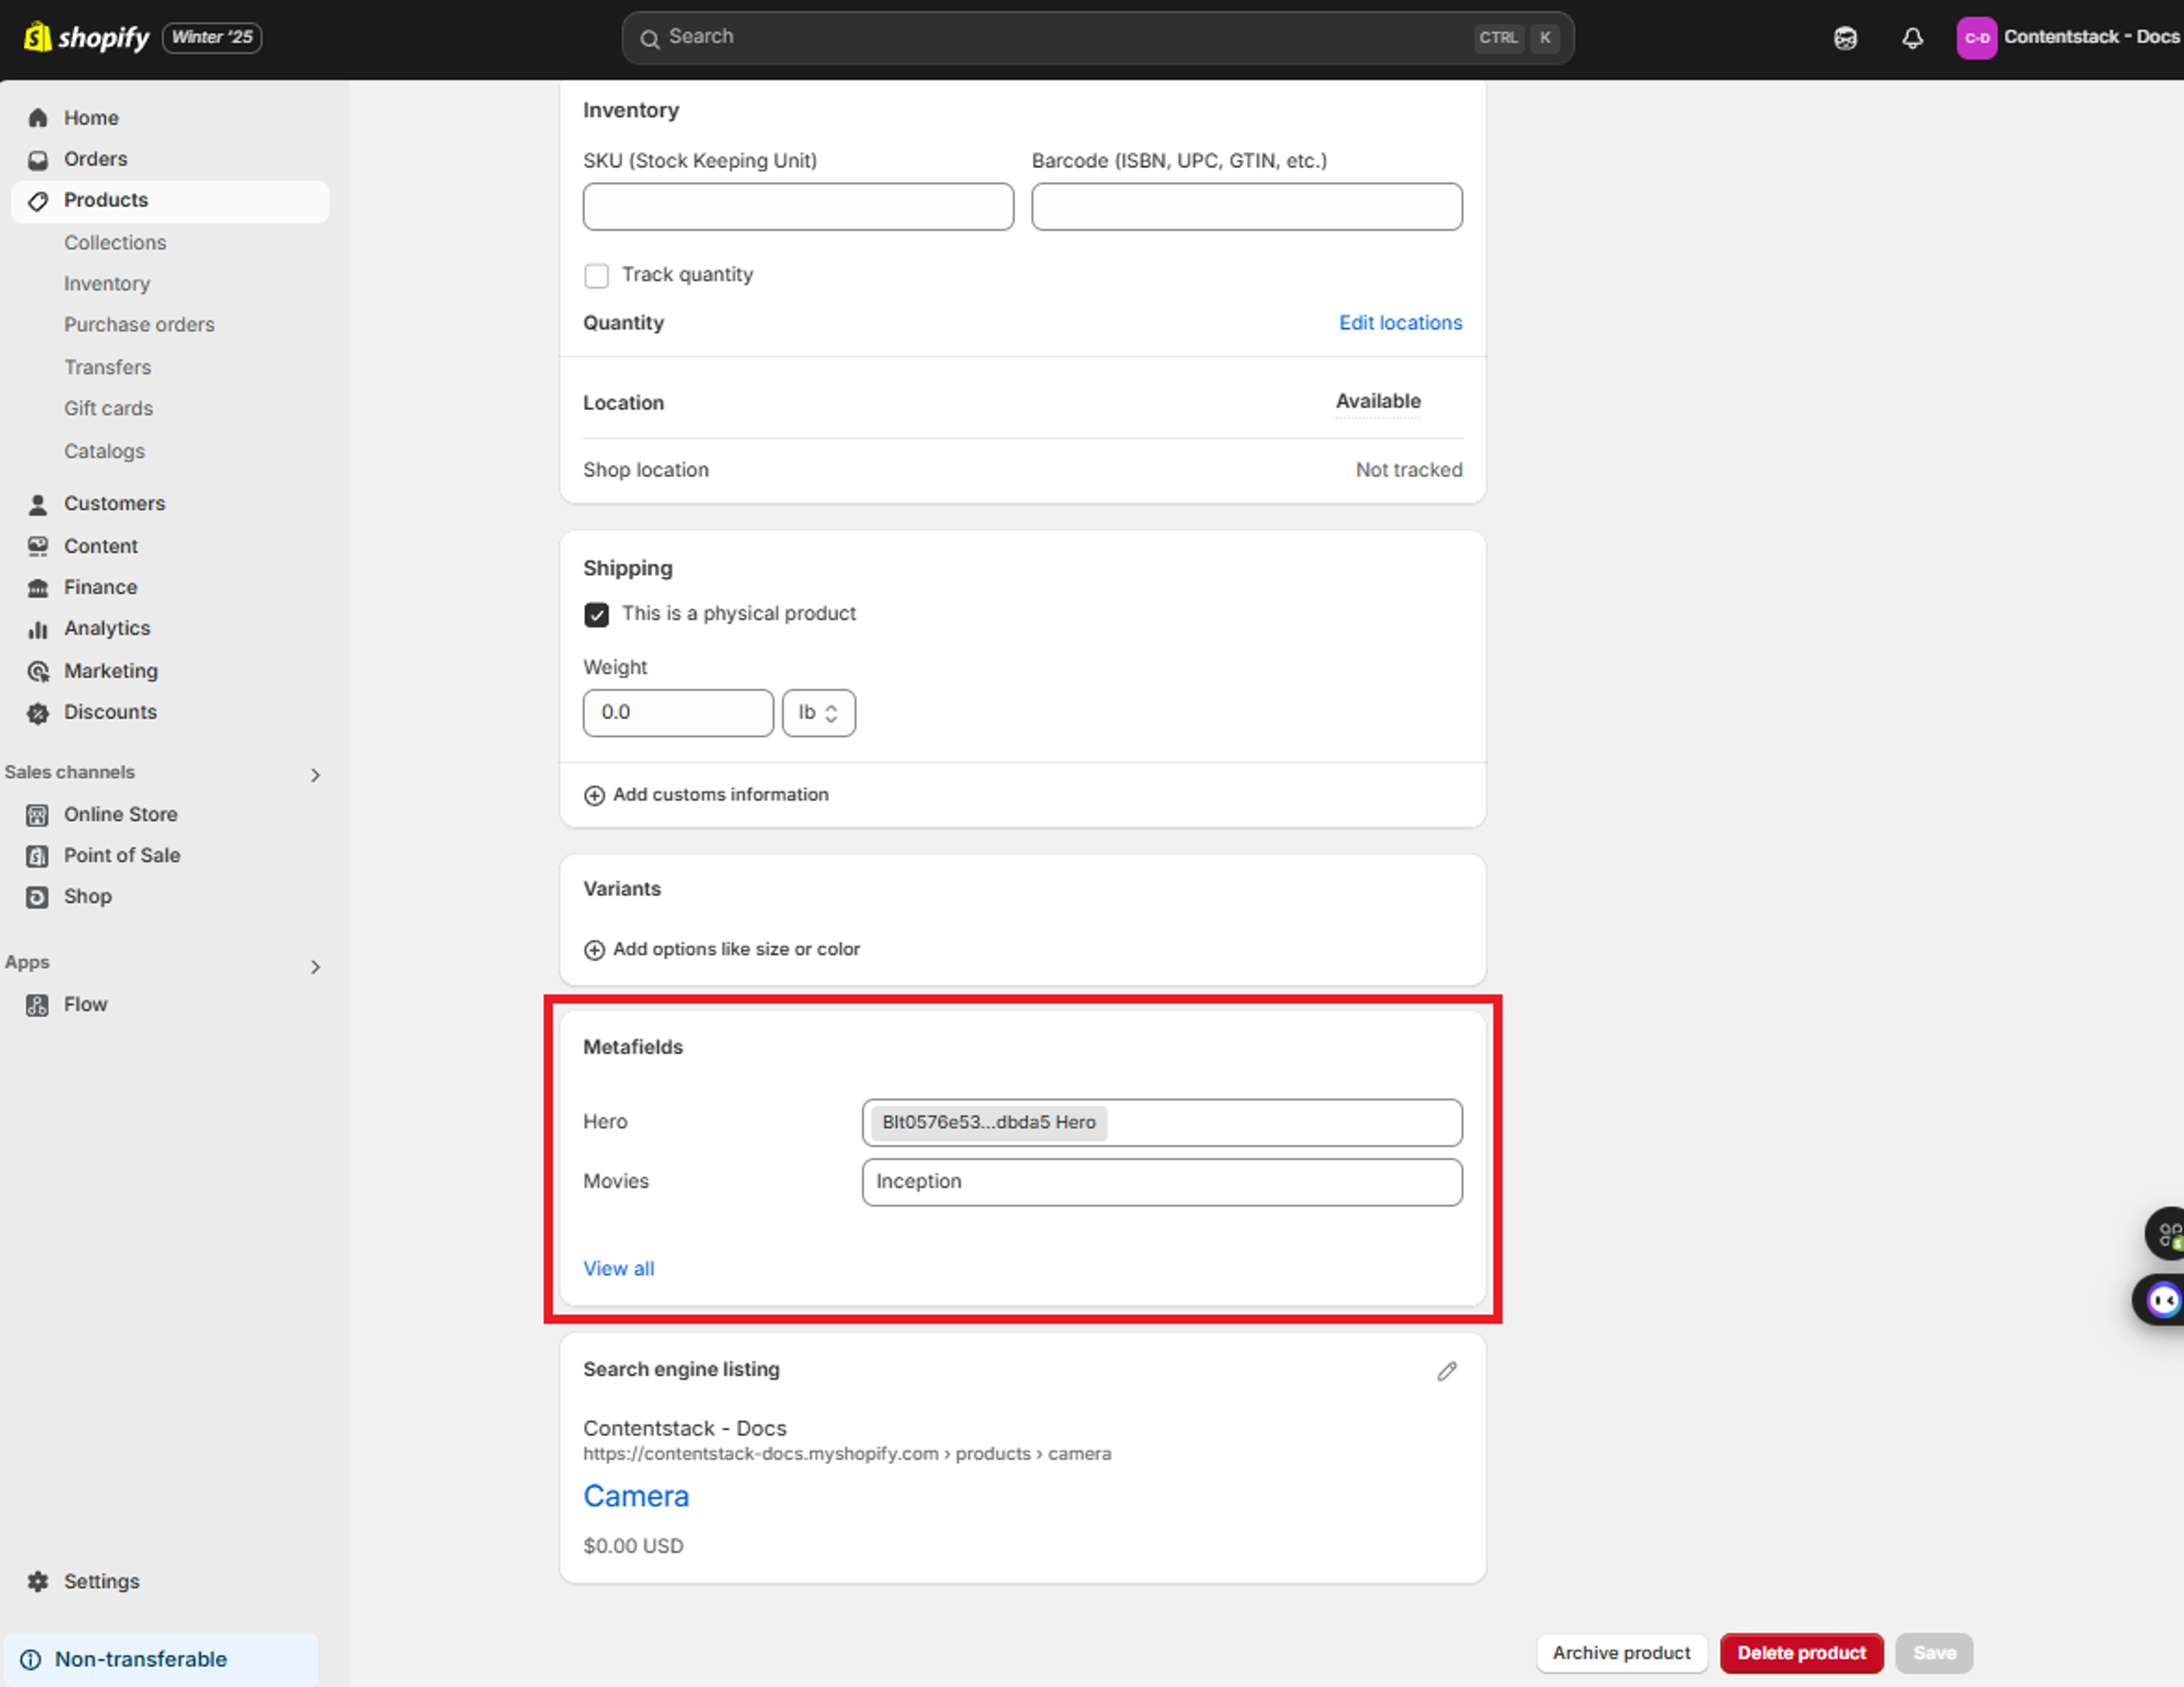Screen dimensions: 2184x1687
Task: Click the Home icon in sidebar
Action: click(x=38, y=118)
